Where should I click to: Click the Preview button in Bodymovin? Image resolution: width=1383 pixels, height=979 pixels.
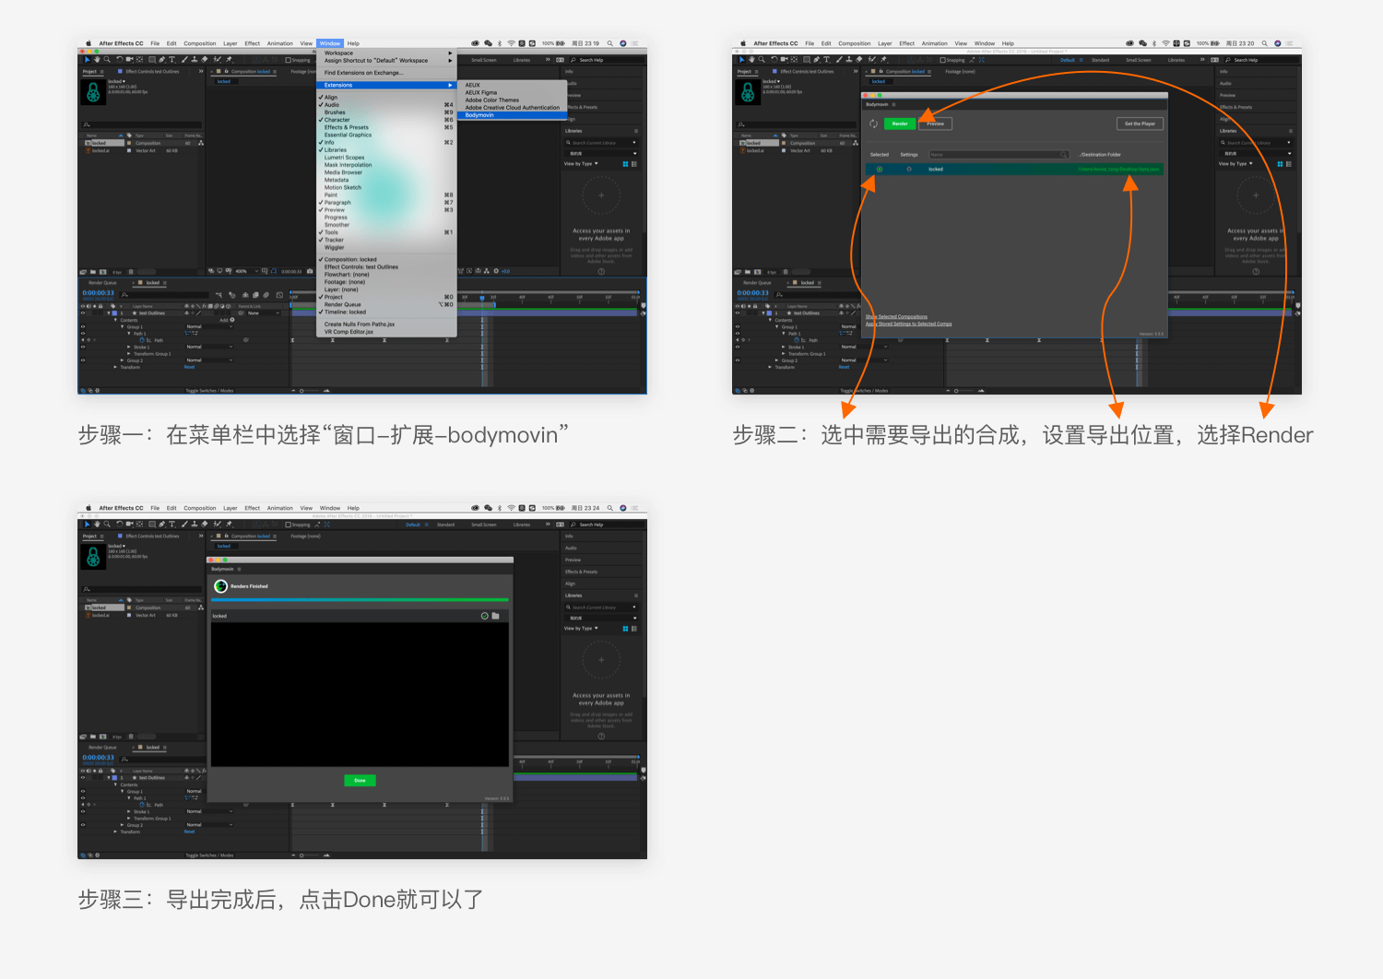pyautogui.click(x=936, y=124)
